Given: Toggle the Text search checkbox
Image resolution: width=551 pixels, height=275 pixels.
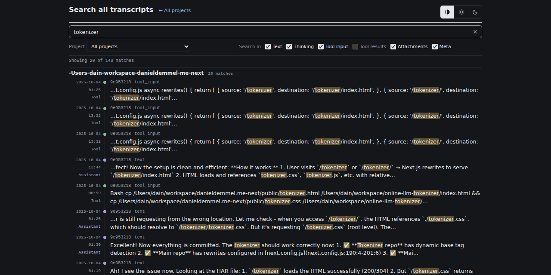Looking at the screenshot, I should coord(268,46).
